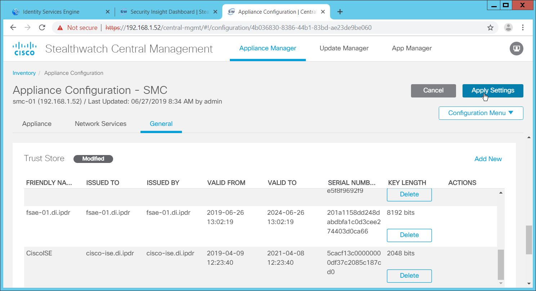Image resolution: width=536 pixels, height=291 pixels.
Task: Switch to Network Services tab
Action: tap(100, 124)
